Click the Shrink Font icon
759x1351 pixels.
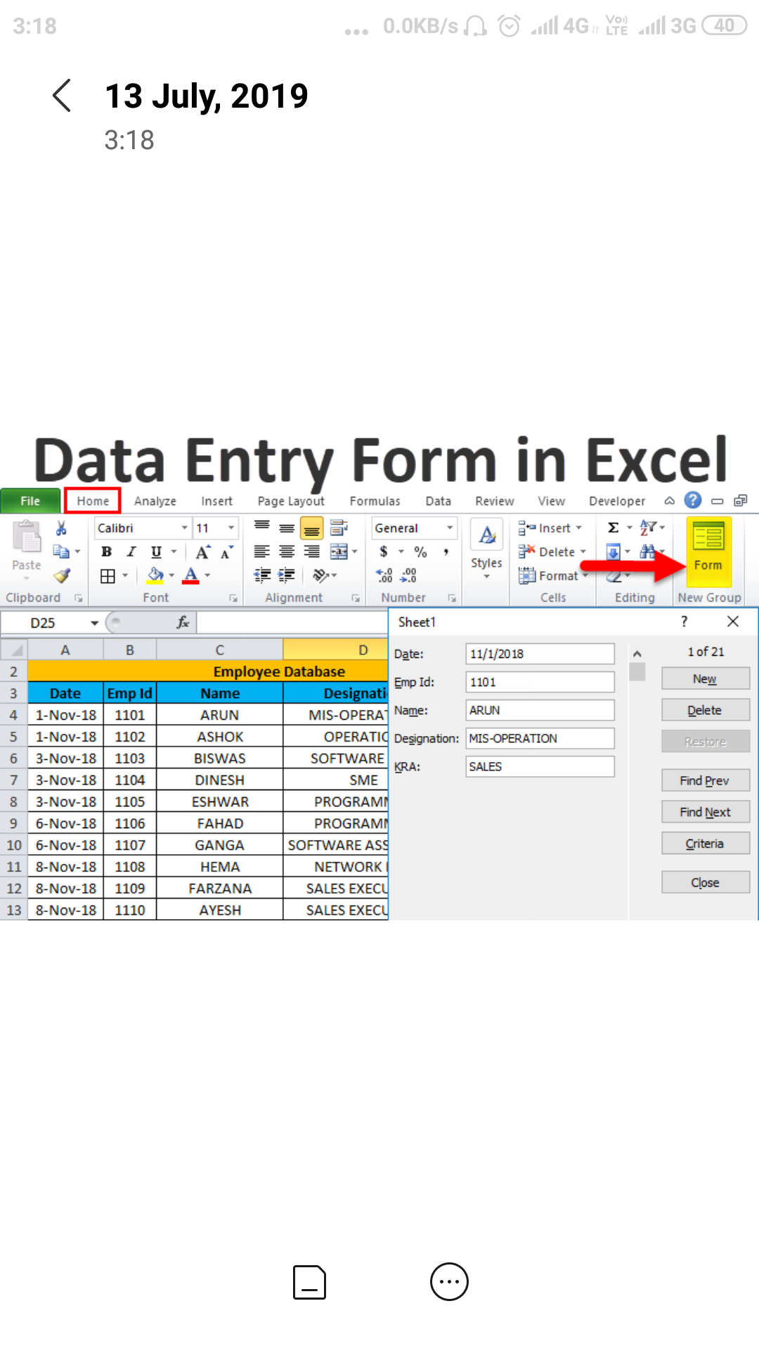pos(226,552)
